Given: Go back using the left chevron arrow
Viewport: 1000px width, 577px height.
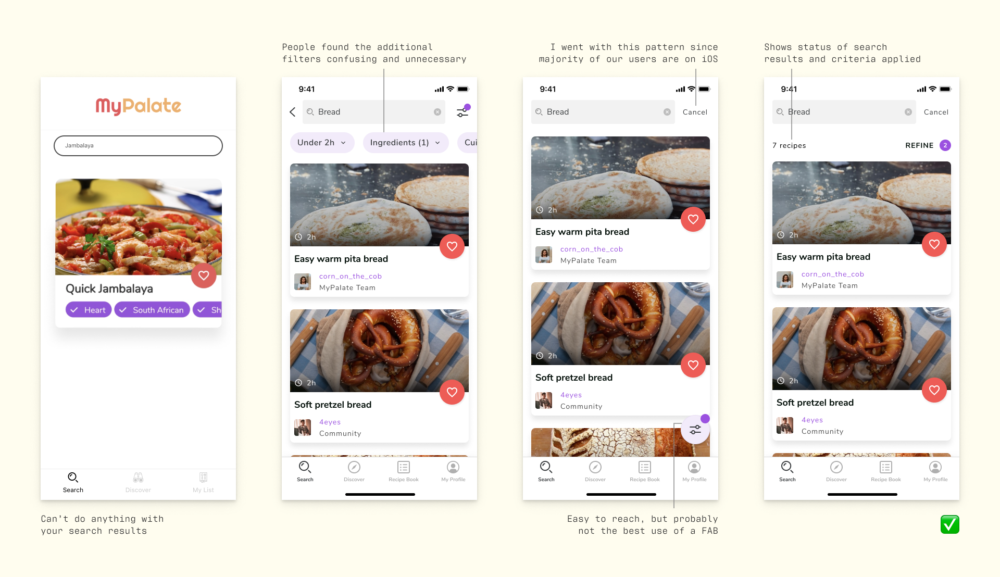Looking at the screenshot, I should tap(293, 112).
